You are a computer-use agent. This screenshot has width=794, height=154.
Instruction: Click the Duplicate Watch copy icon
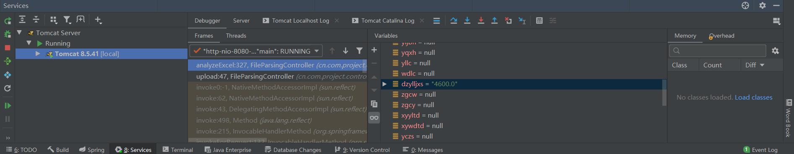(x=374, y=104)
